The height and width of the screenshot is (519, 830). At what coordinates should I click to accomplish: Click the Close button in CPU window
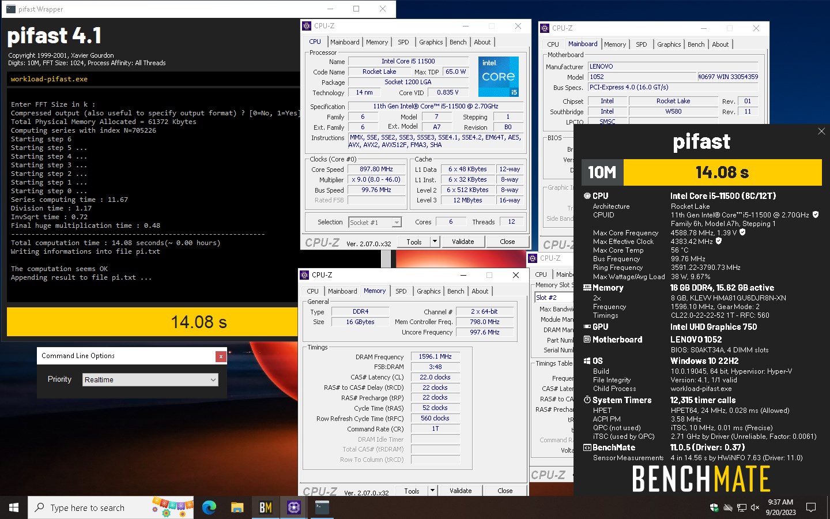pyautogui.click(x=507, y=242)
